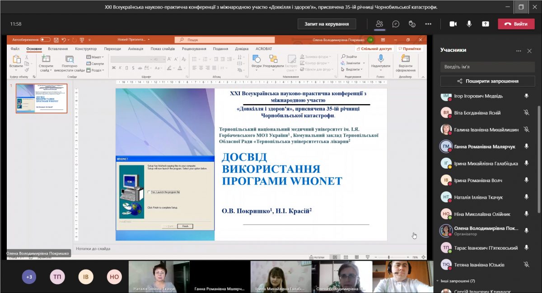The width and height of the screenshot is (542, 293).
Task: Open the chat conversation icon
Action: pos(396,24)
